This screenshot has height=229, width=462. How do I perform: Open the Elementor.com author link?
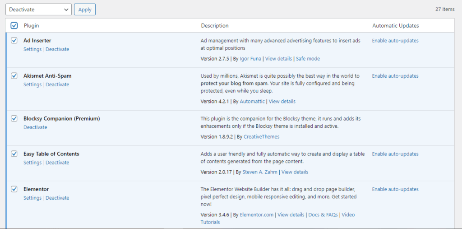(257, 215)
